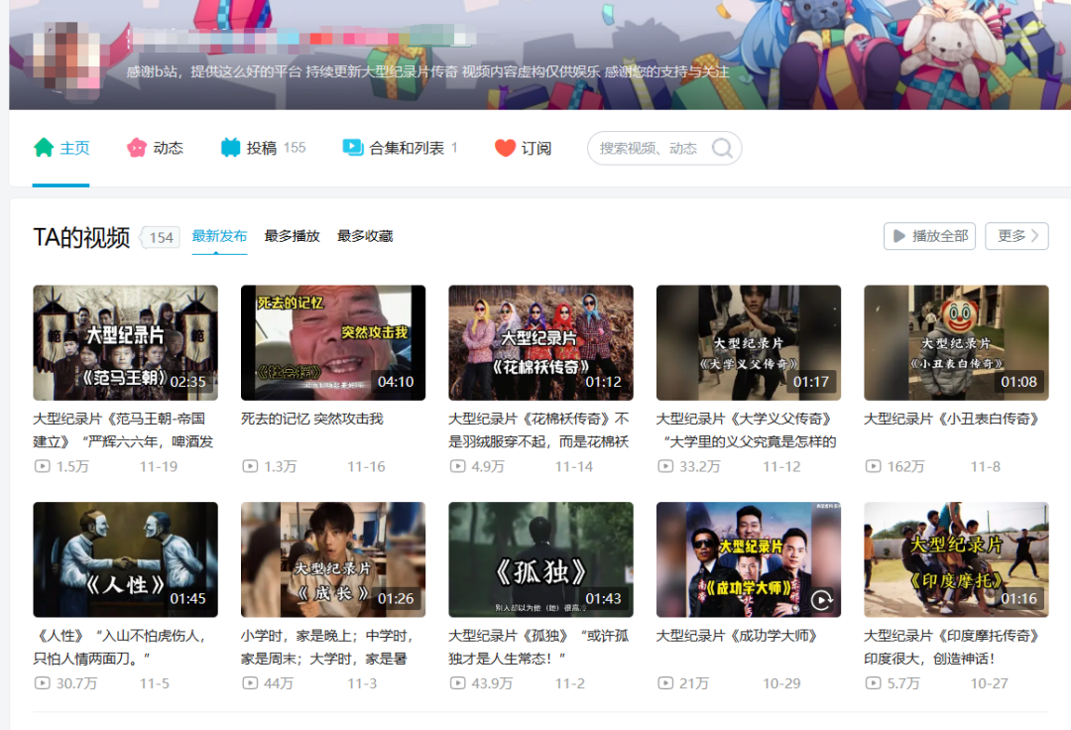
Task: Click the blue 投稿 TV icon
Action: coord(231,148)
